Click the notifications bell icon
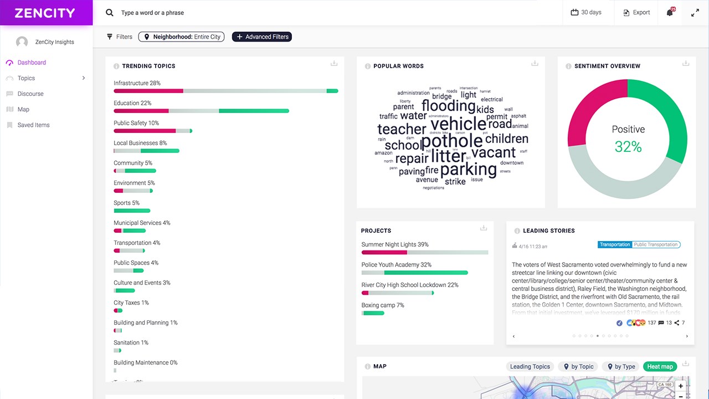Screen dimensions: 709x399 (x=670, y=13)
